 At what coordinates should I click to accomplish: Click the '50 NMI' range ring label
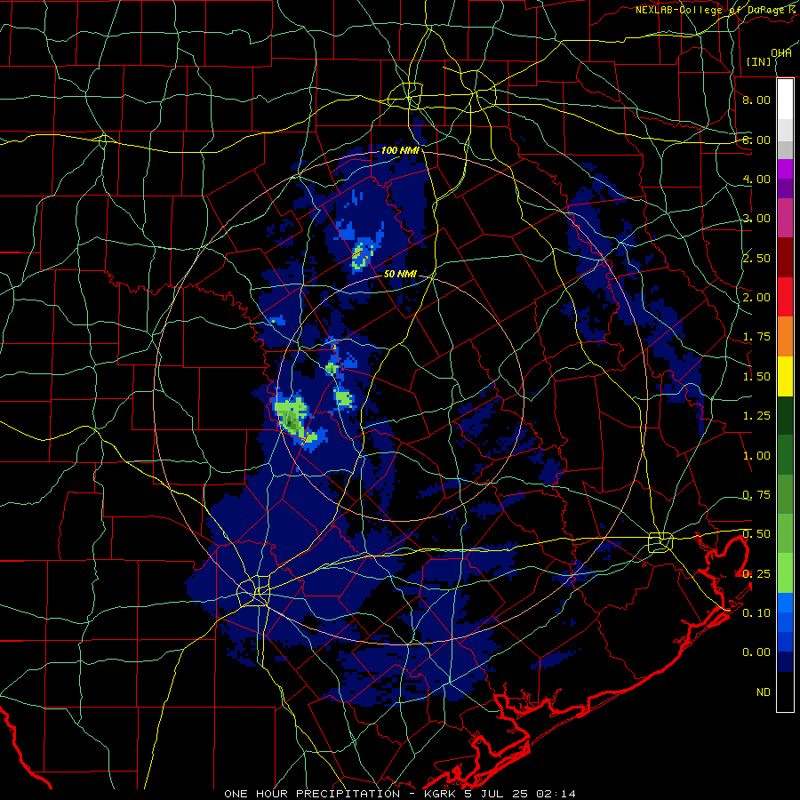[399, 274]
